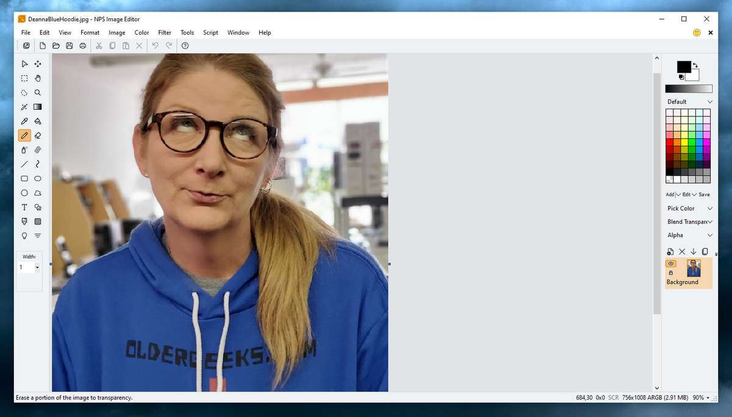This screenshot has height=417, width=732.
Task: Pick the Curve drawing tool
Action: 38,164
